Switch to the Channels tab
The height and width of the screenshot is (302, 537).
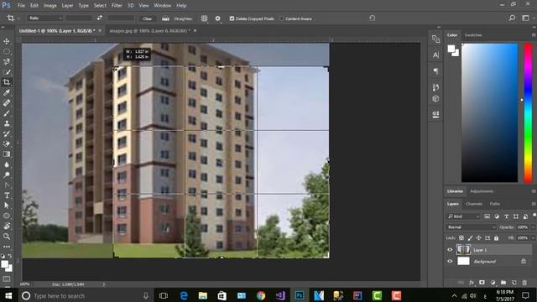pyautogui.click(x=474, y=204)
